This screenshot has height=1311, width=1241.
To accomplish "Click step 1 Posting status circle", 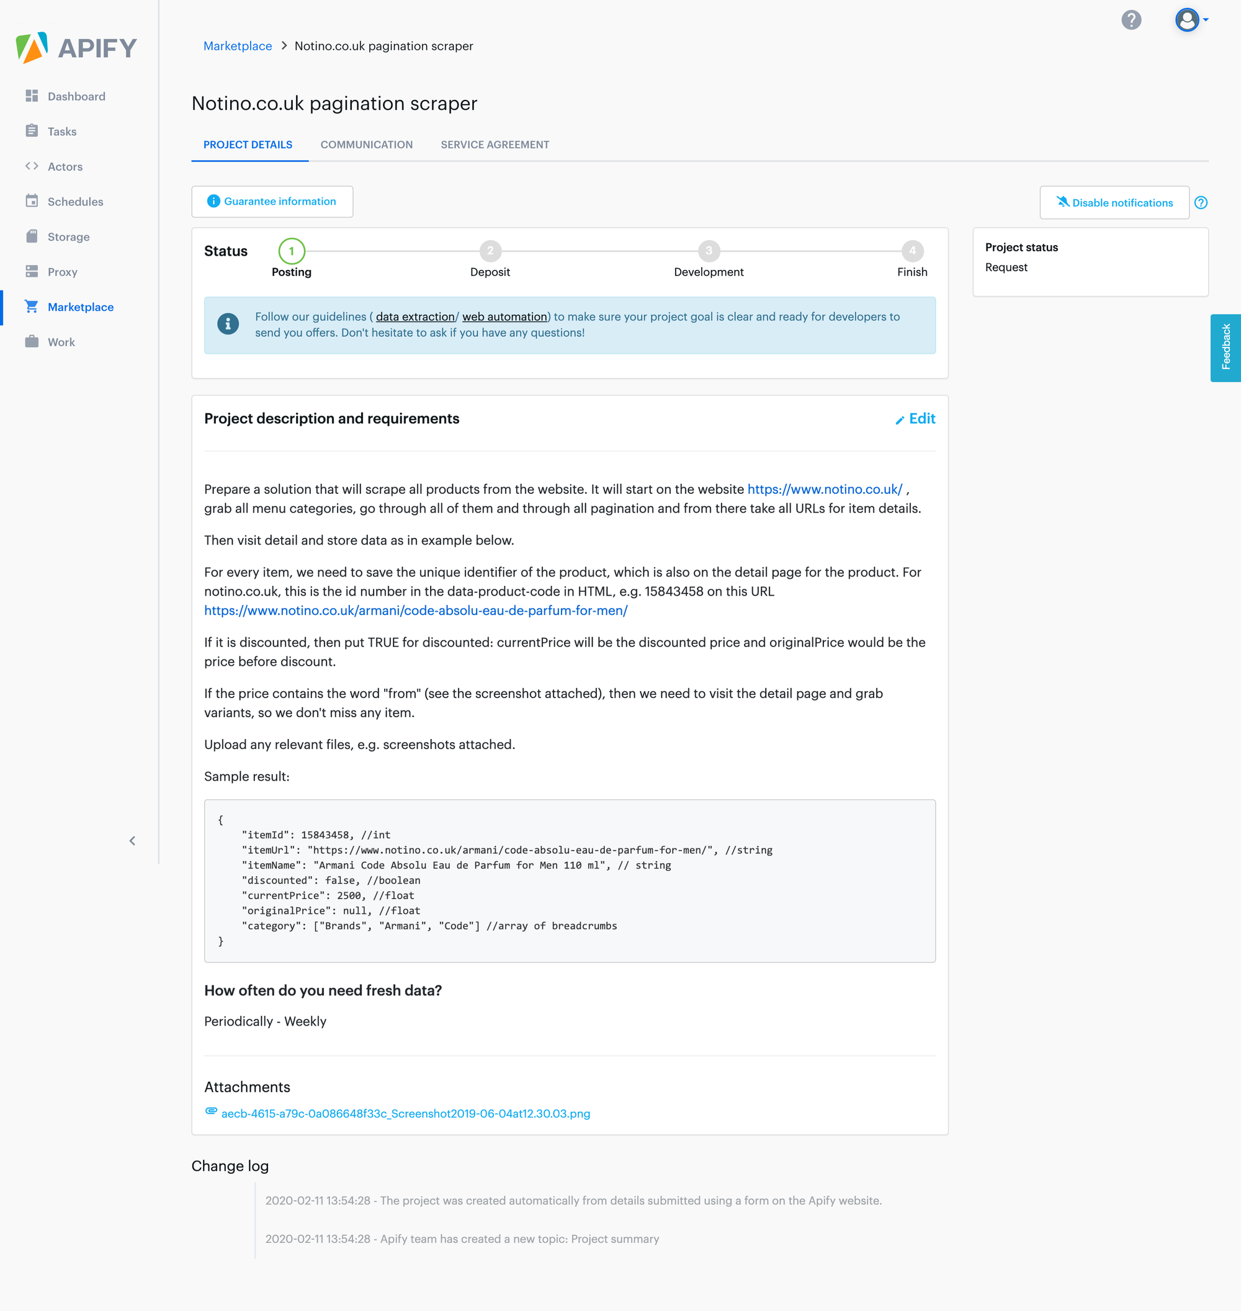I will tap(292, 251).
